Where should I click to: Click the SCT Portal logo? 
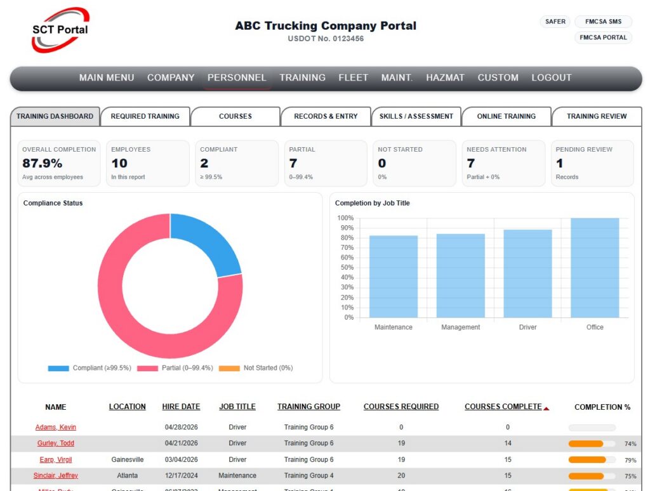tap(60, 30)
